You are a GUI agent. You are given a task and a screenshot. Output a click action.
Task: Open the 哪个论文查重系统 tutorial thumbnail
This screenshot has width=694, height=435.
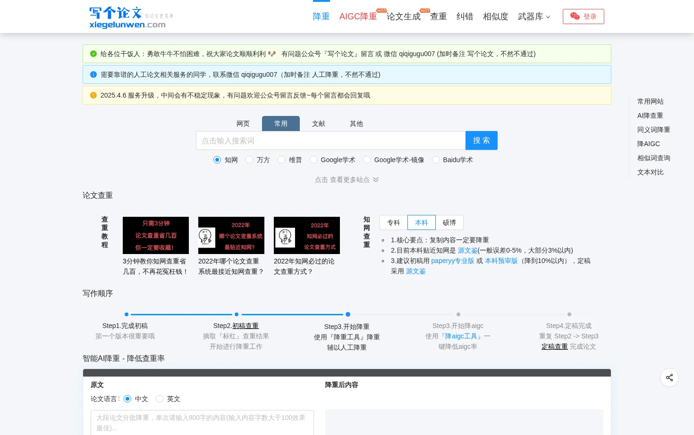[x=231, y=235]
